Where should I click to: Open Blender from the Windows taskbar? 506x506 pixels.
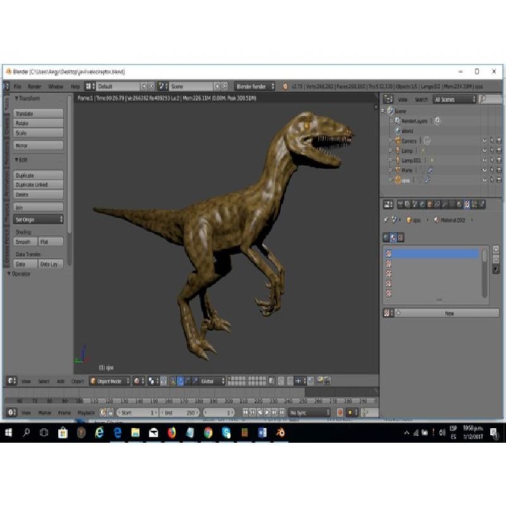tap(280, 433)
